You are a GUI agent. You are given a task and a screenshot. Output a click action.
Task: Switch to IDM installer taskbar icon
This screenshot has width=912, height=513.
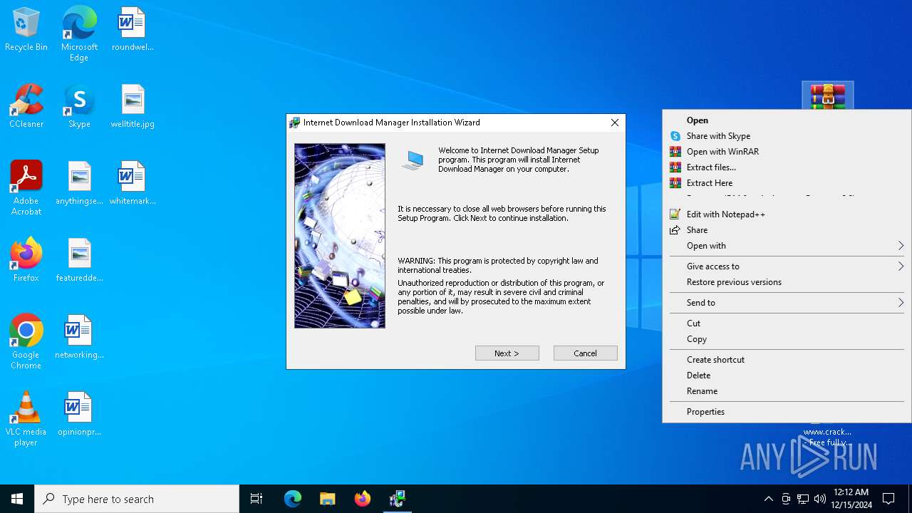tap(398, 499)
